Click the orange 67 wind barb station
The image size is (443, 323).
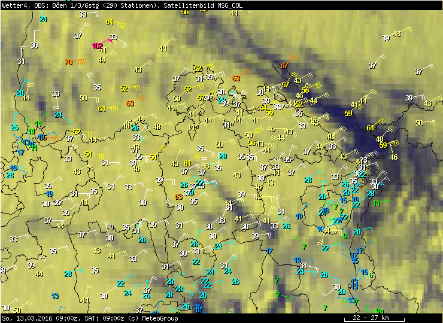click(x=284, y=66)
